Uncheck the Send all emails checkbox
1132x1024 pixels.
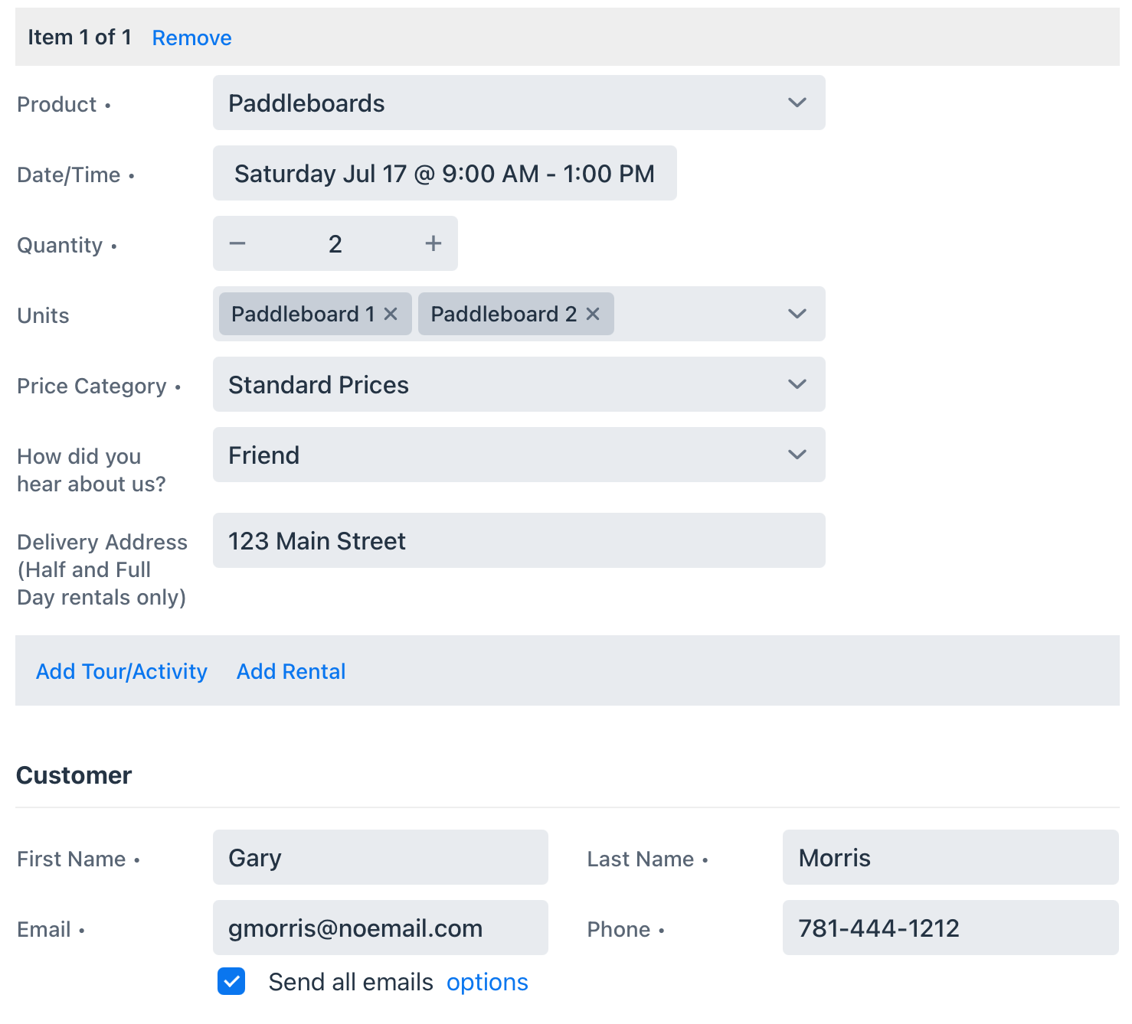[x=231, y=981]
